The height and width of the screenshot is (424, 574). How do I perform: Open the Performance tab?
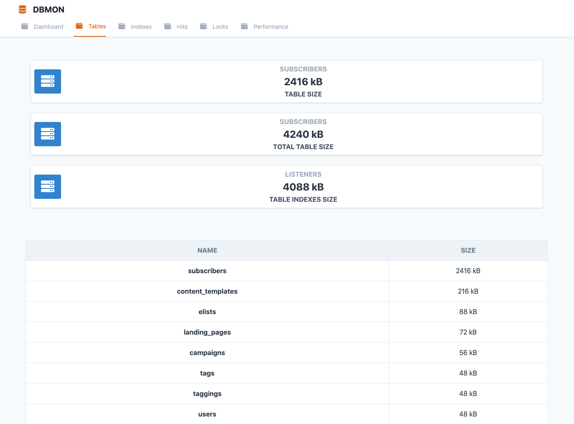(270, 26)
